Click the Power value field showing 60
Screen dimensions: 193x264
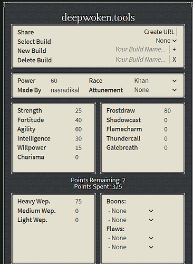(x=54, y=81)
